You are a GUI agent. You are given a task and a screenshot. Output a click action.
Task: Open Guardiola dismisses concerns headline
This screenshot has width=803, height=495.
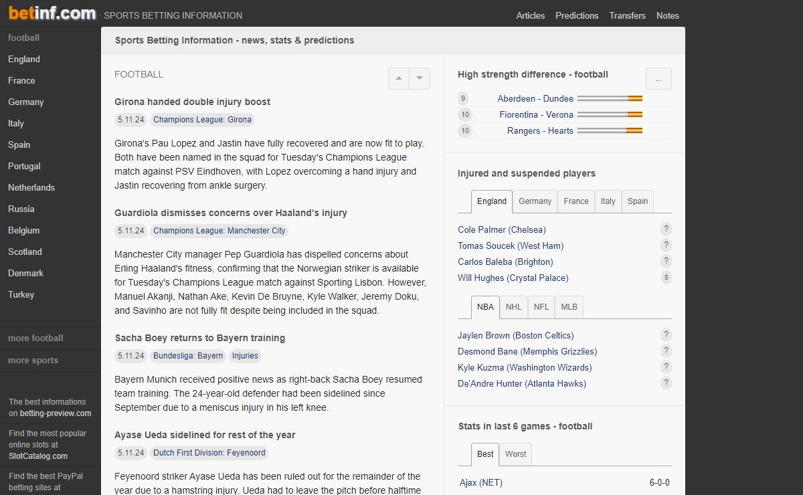pyautogui.click(x=231, y=213)
